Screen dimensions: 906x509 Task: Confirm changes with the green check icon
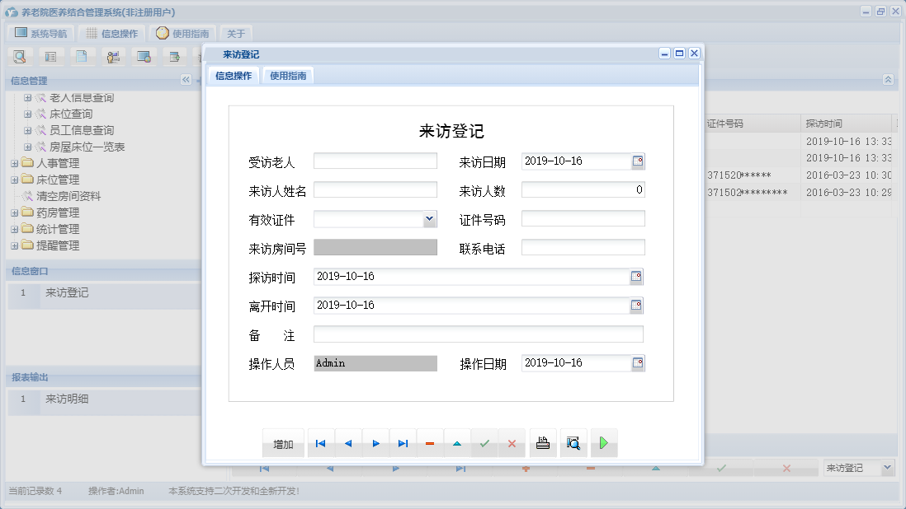coord(484,443)
